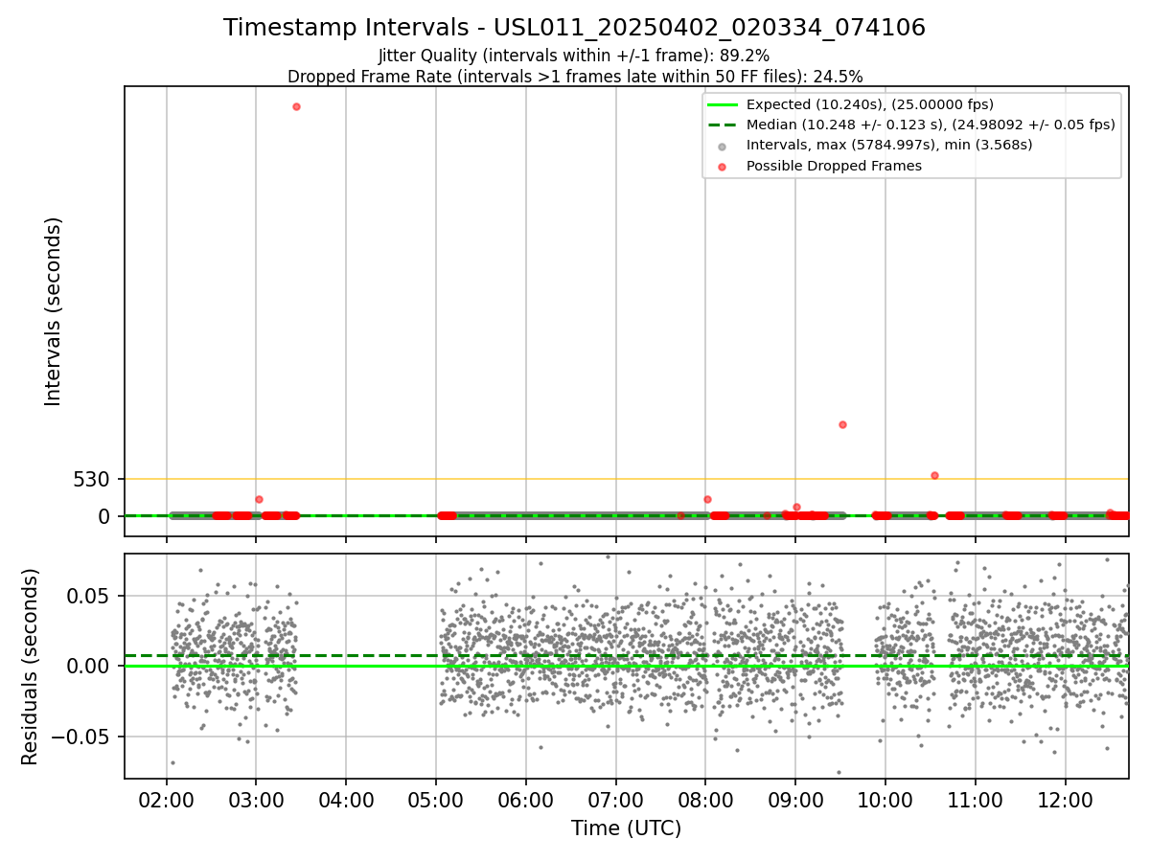Click the '02:00' time tick label
The width and height of the screenshot is (1150, 862).
point(167,801)
